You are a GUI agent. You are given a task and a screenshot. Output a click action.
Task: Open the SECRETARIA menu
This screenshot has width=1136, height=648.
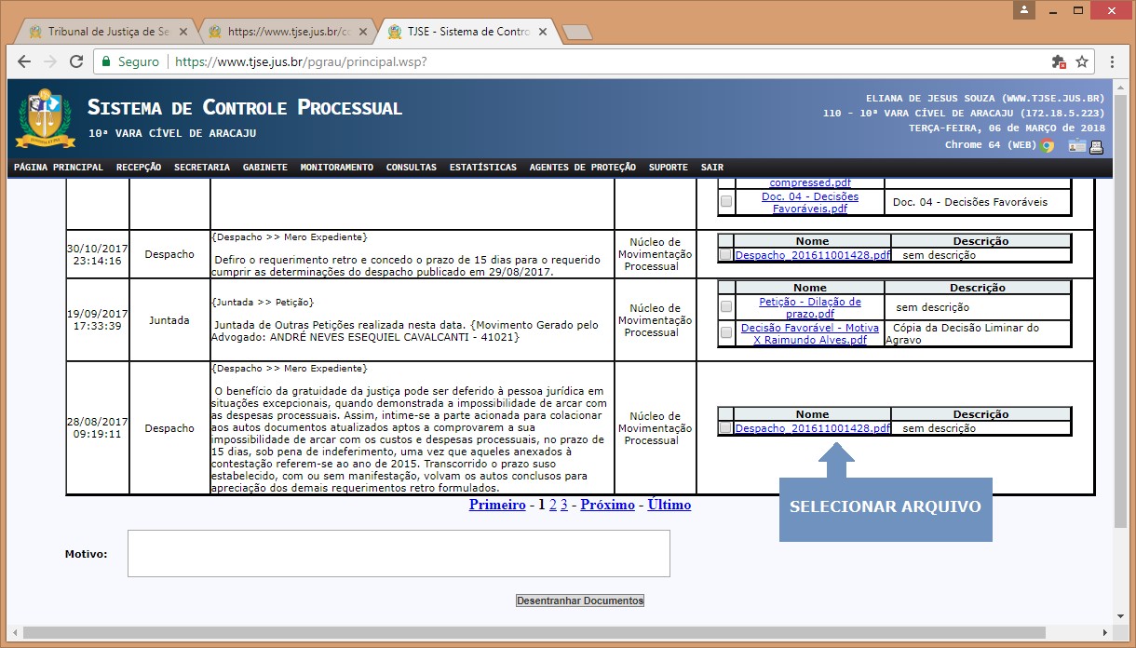click(x=201, y=168)
